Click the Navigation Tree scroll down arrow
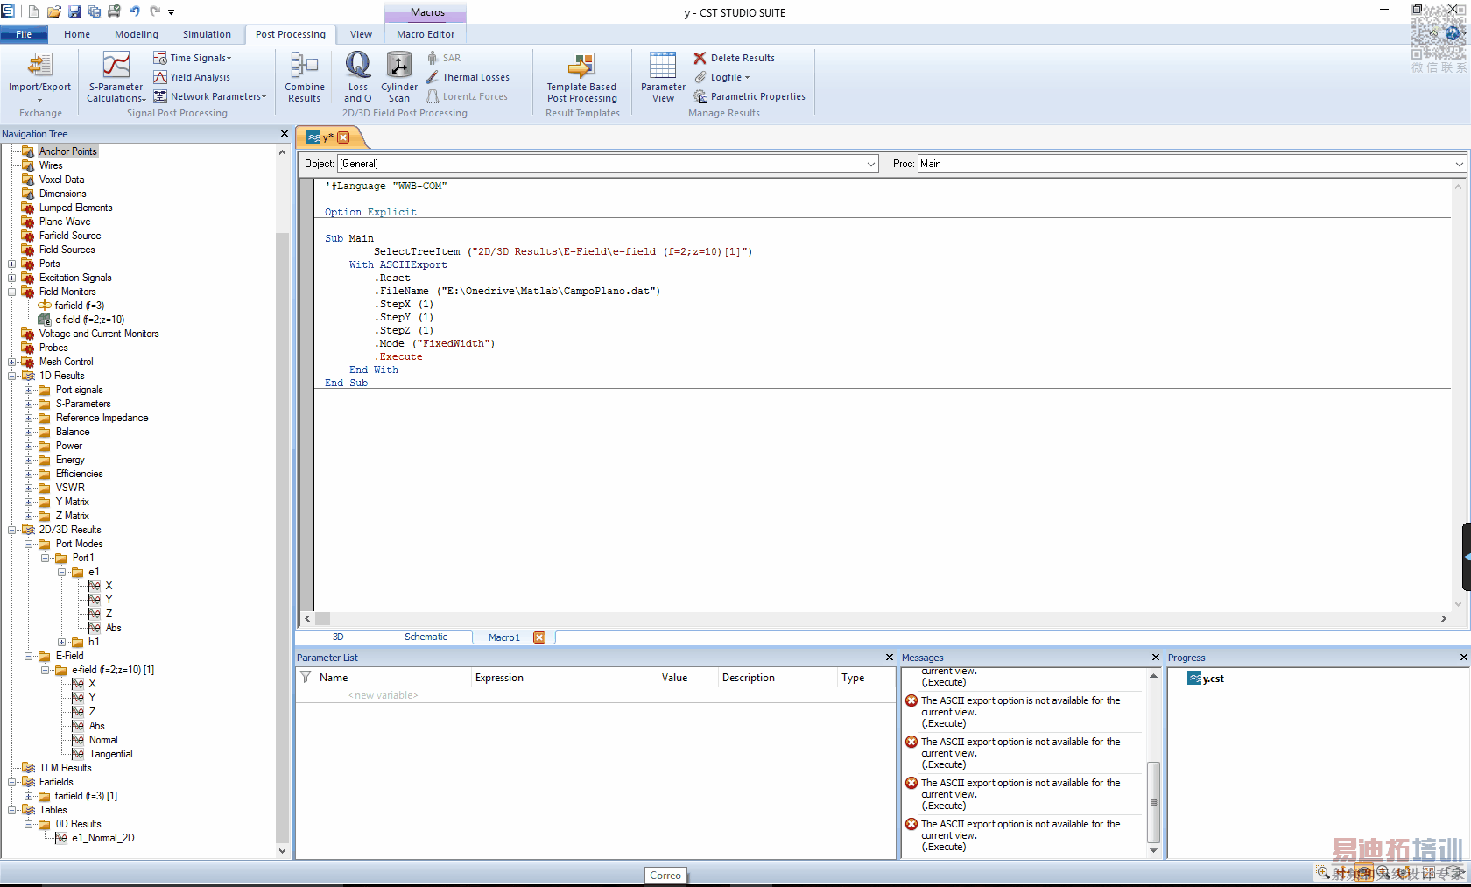Viewport: 1471px width, 887px height. (x=282, y=850)
